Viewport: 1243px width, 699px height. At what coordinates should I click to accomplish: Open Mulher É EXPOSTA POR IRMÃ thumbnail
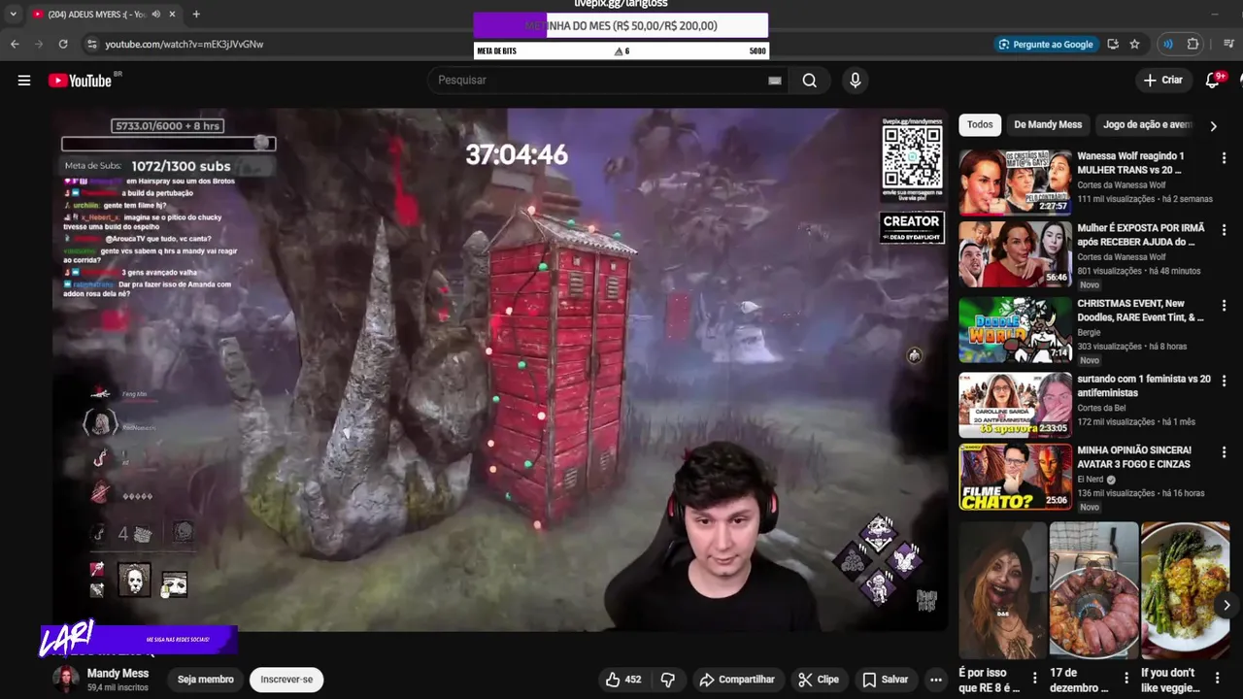[1016, 253]
